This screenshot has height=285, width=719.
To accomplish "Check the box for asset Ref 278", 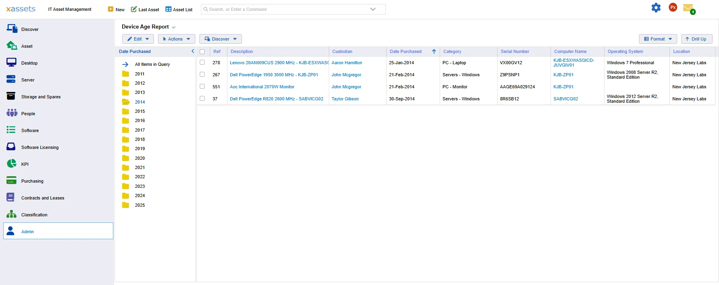I will (202, 63).
